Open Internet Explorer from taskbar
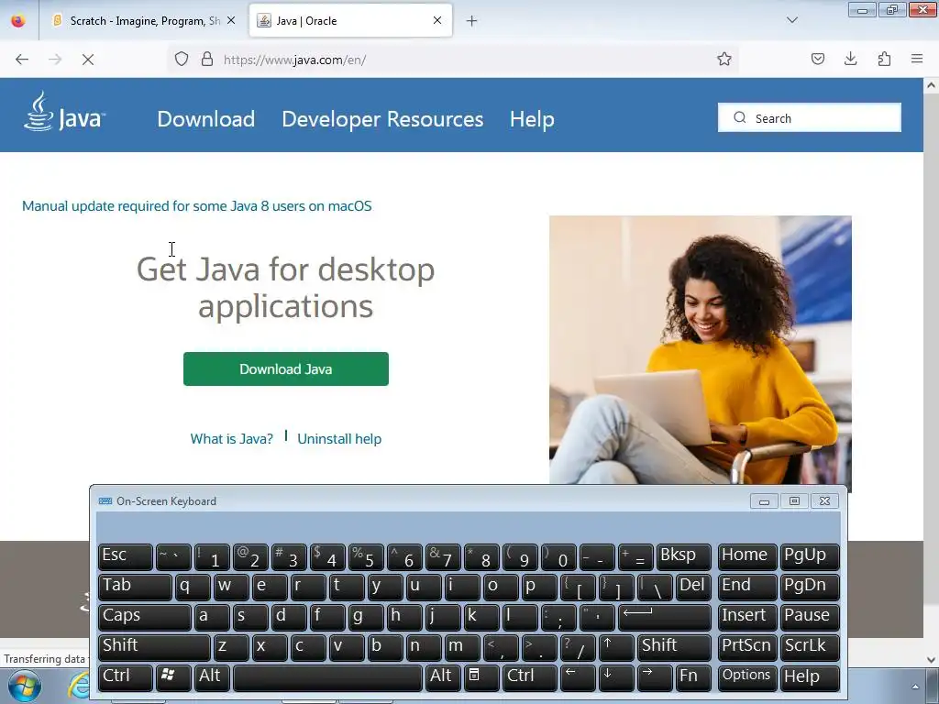Image resolution: width=939 pixels, height=704 pixels. [x=79, y=686]
